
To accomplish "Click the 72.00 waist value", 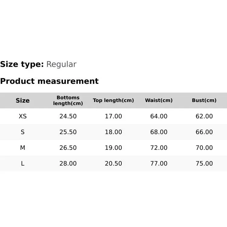I will click(x=159, y=148).
